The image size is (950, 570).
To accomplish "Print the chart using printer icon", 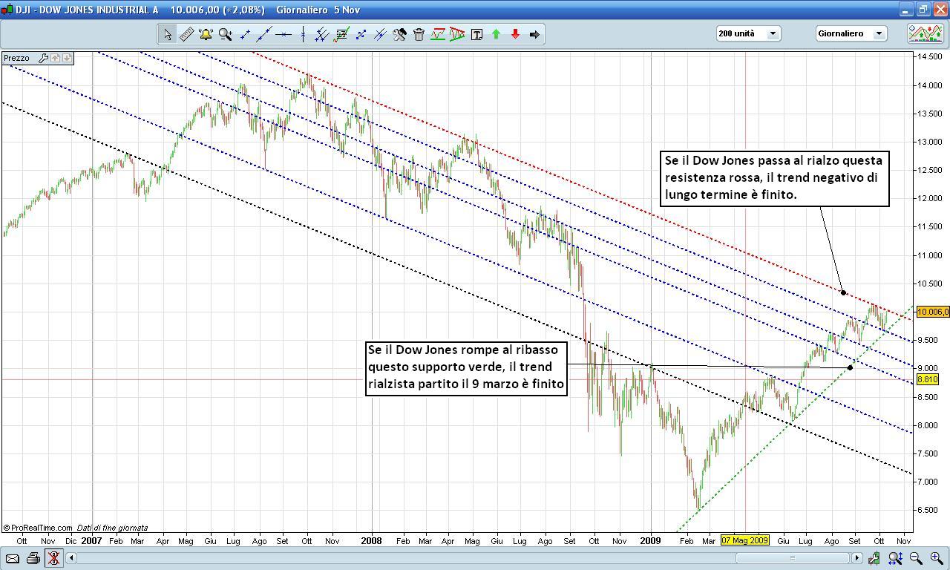I will tap(33, 558).
